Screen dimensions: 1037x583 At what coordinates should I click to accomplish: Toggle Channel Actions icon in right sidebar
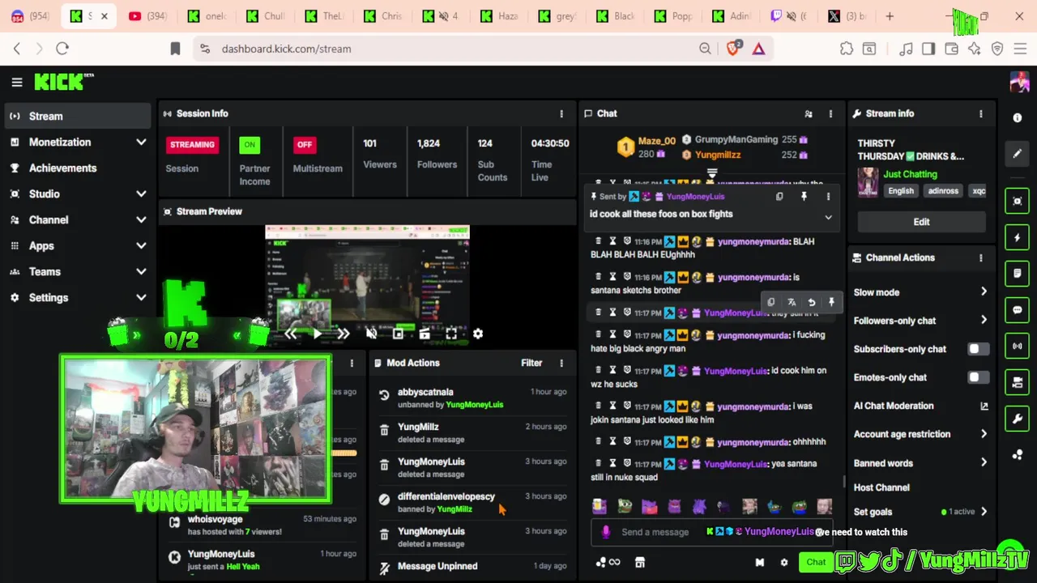pos(1018,382)
